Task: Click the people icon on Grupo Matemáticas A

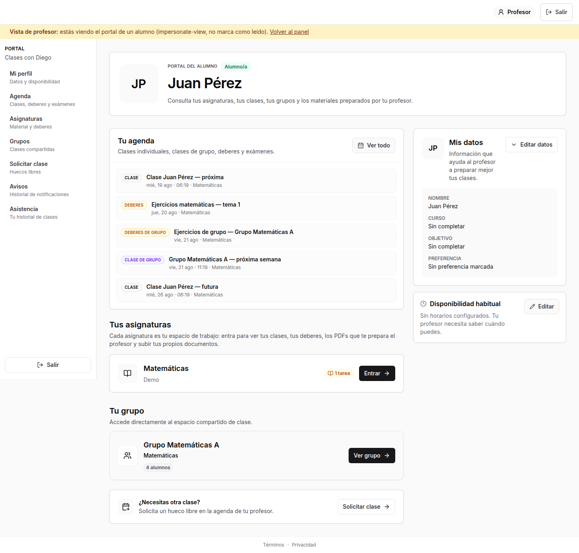Action: point(127,456)
